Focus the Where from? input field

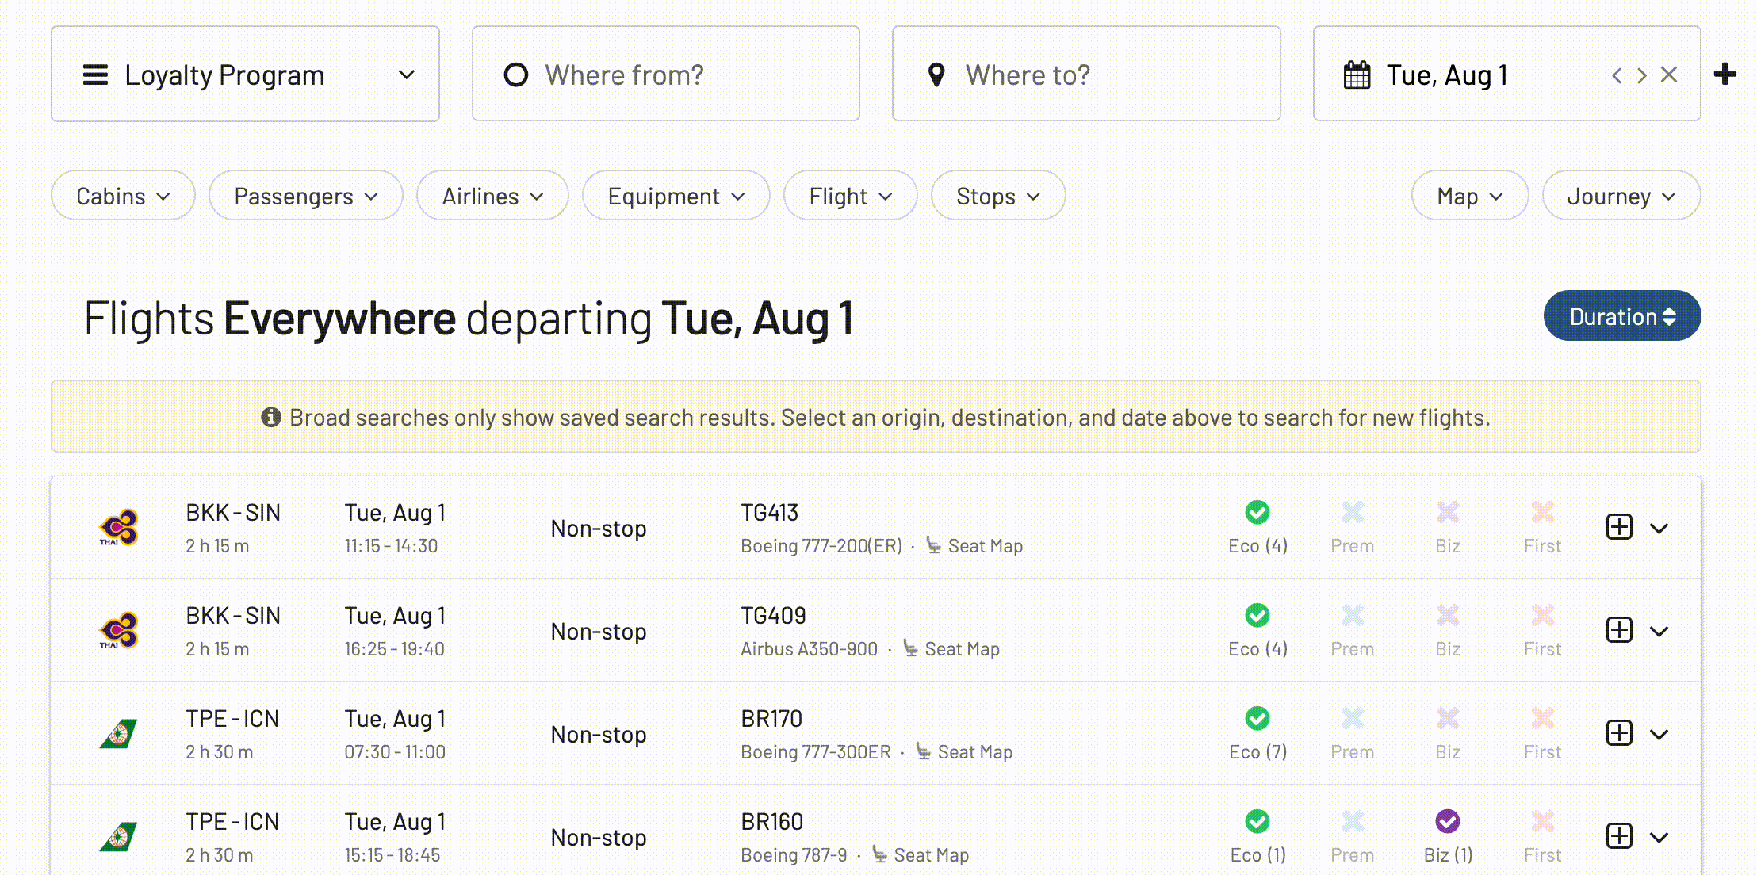[x=666, y=74]
